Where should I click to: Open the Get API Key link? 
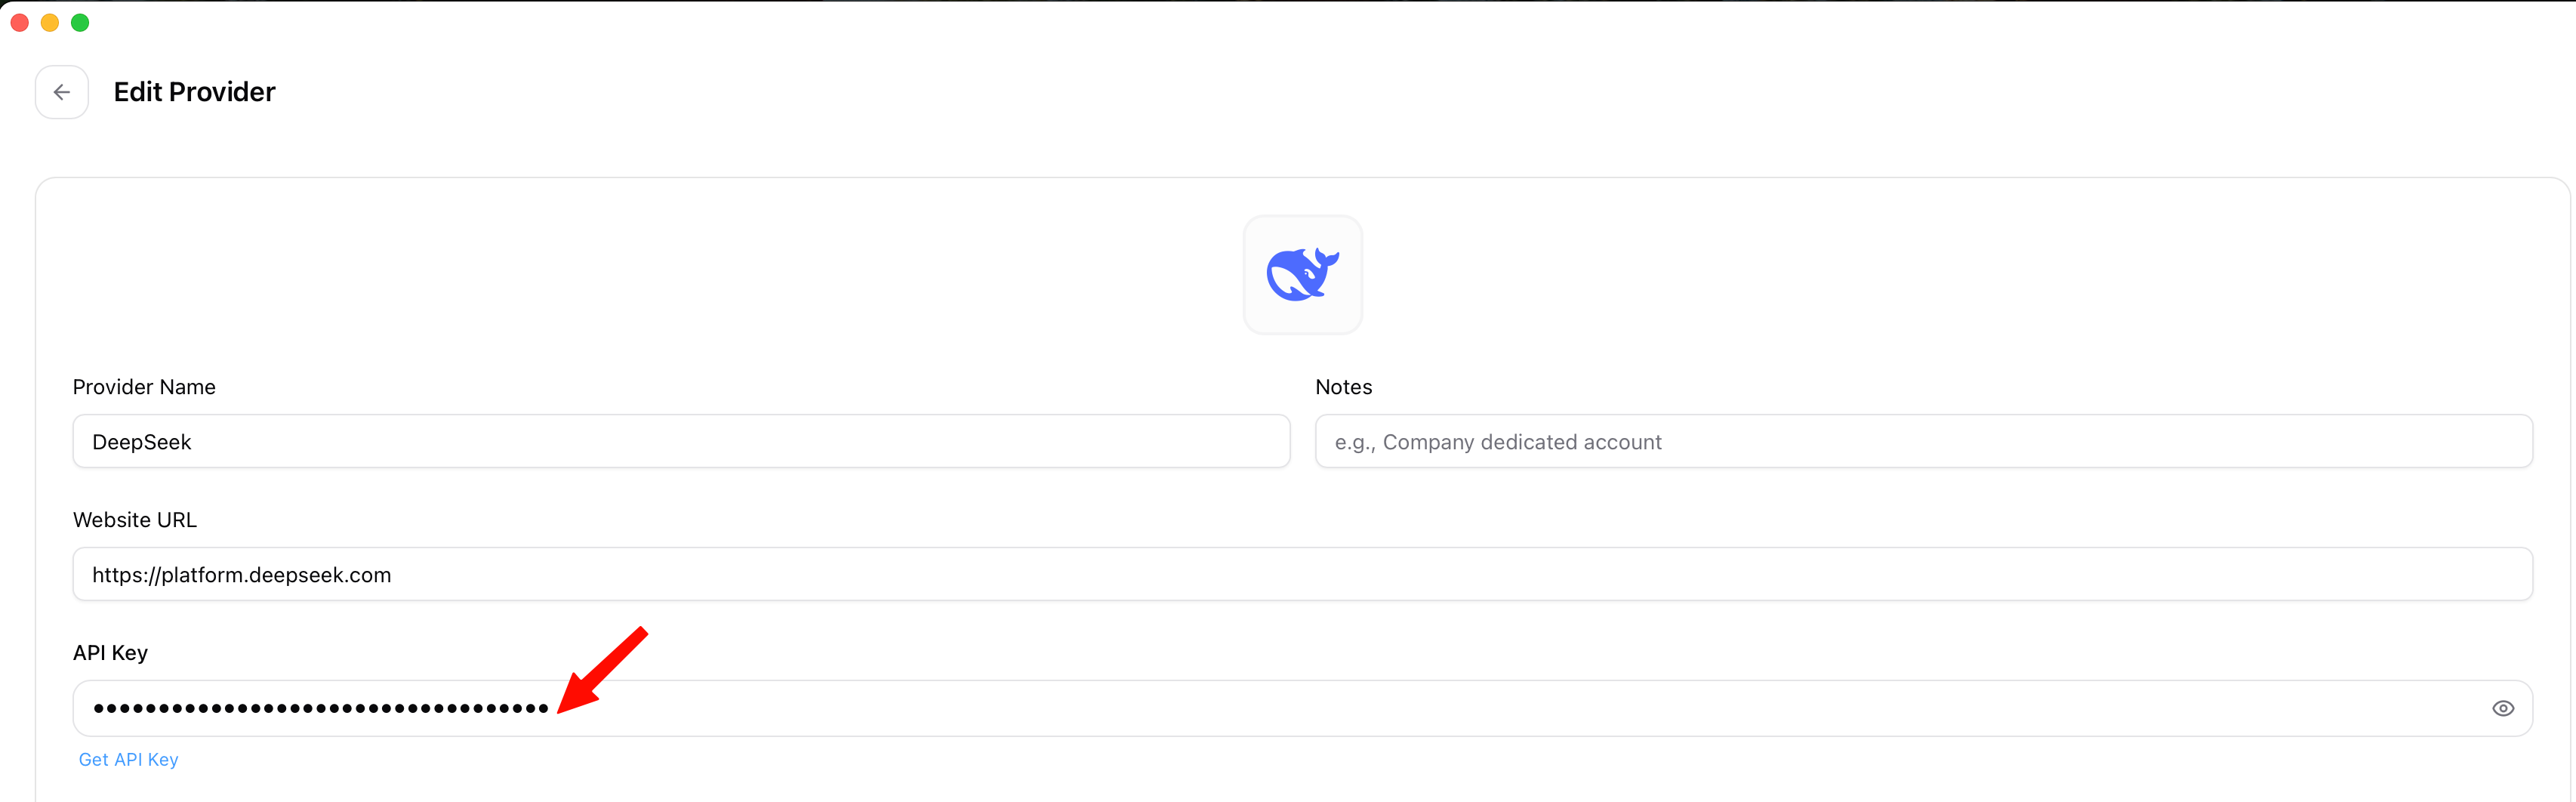(x=128, y=759)
